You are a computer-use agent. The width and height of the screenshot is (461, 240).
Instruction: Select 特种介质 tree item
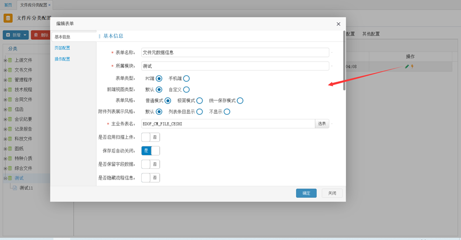click(23, 159)
